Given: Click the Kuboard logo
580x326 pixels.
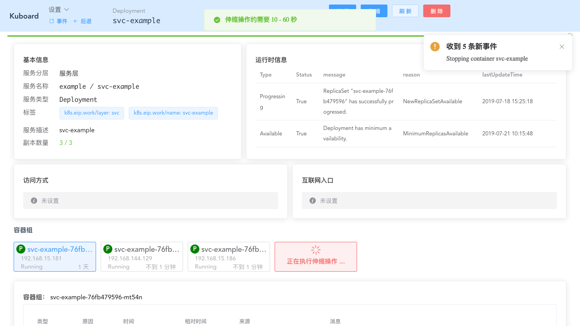Looking at the screenshot, I should (24, 16).
